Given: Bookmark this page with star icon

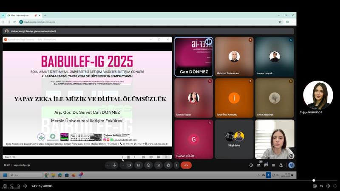Looking at the screenshot, I should (280, 22).
